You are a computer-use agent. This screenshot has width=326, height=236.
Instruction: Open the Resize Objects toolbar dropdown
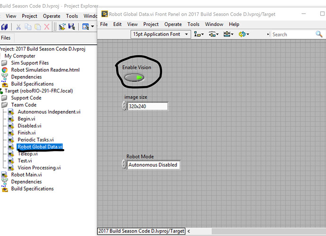228,34
